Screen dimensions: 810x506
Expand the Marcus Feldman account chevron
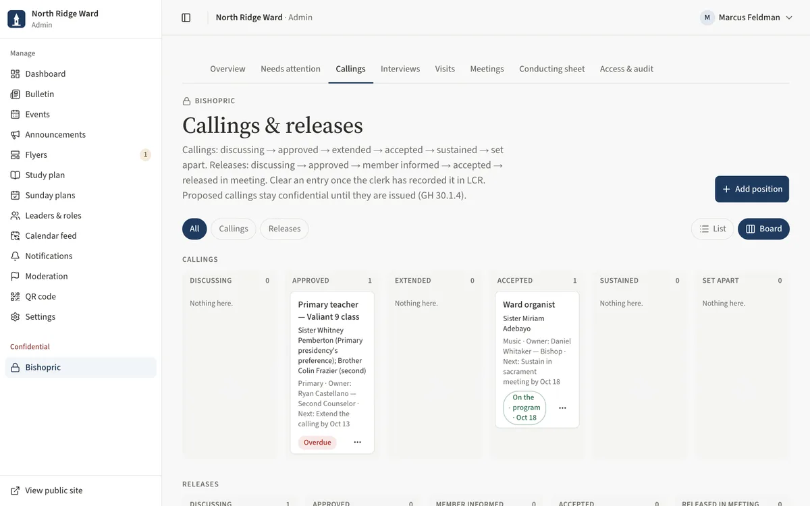click(x=789, y=18)
